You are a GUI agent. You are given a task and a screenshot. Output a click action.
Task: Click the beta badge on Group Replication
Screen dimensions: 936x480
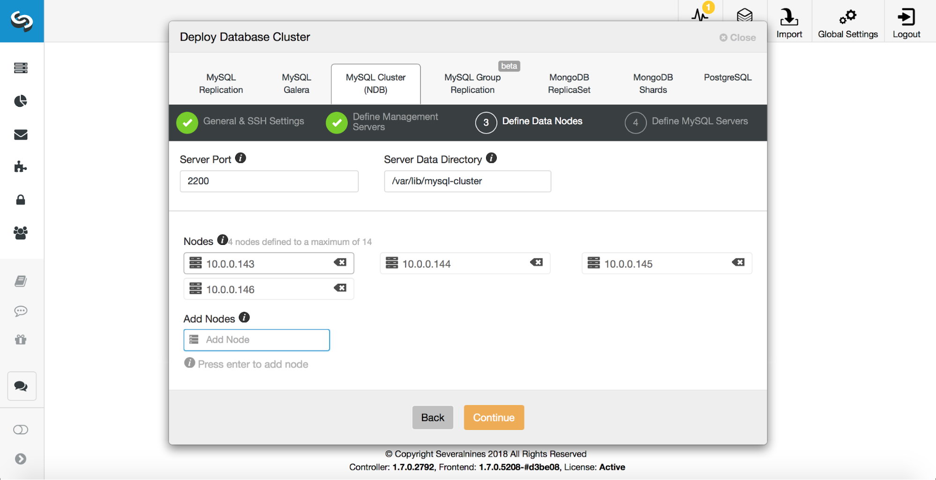(509, 66)
